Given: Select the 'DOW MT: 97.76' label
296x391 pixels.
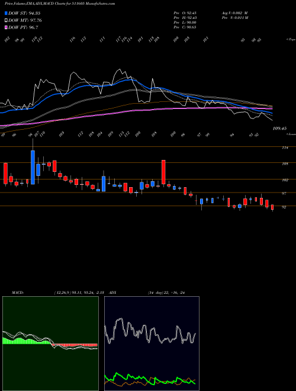Looking at the screenshot, I should (25, 21).
